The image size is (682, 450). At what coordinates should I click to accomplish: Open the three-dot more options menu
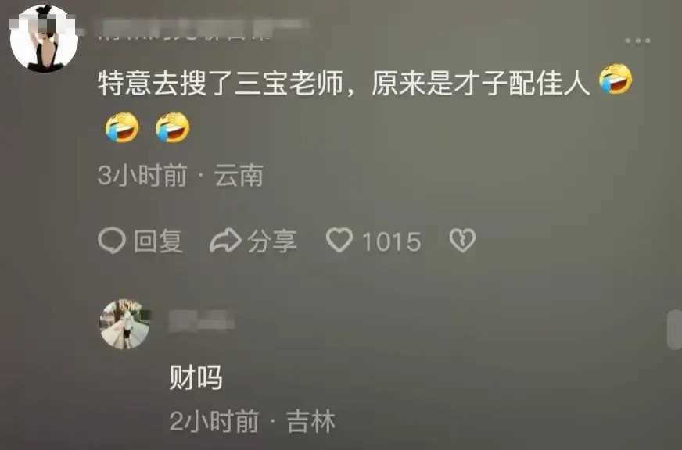637,41
